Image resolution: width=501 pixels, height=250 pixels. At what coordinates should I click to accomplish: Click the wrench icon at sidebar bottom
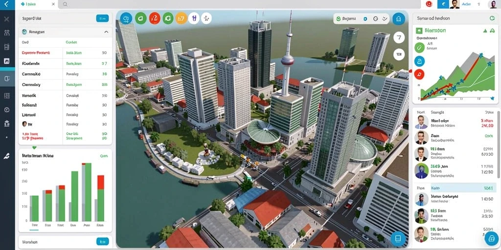pos(7,156)
